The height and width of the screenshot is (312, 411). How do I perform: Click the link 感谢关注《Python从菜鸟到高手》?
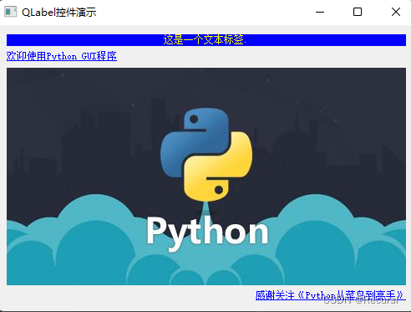click(330, 295)
